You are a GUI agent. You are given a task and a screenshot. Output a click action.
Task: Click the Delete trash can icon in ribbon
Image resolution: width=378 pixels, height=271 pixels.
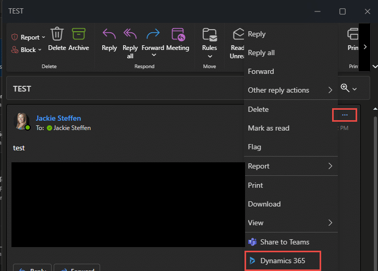[x=57, y=34]
